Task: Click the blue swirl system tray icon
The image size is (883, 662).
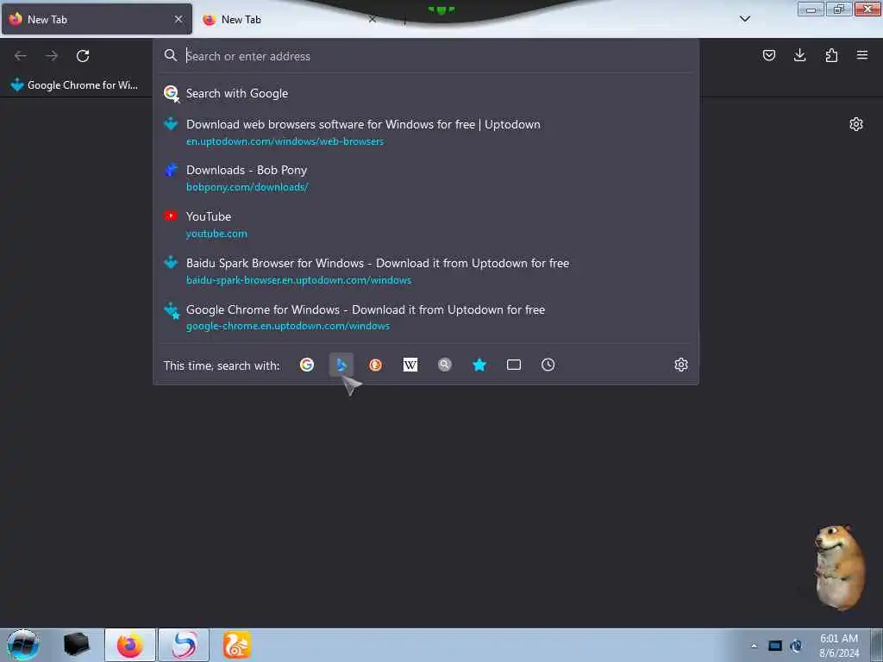Action: pyautogui.click(x=796, y=646)
